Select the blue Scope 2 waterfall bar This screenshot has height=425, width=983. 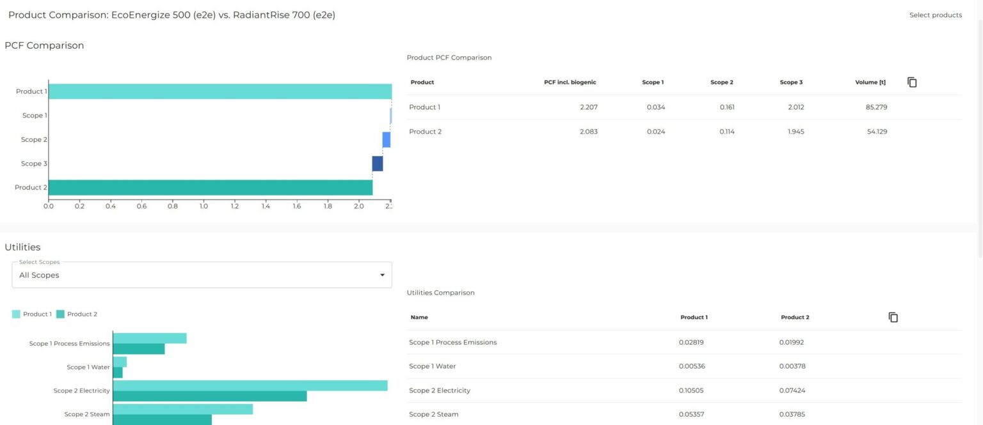click(x=386, y=140)
